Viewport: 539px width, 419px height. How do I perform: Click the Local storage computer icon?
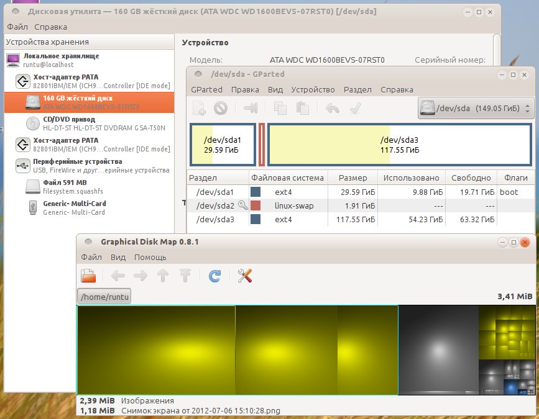(x=13, y=60)
